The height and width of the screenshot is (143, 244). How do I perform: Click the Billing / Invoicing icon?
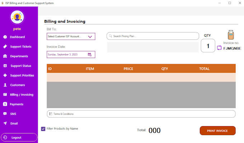[x=5, y=95]
